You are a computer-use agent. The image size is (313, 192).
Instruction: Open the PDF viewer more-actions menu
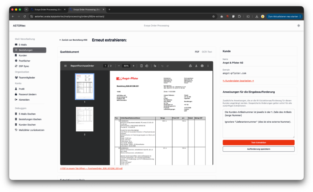pyautogui.click(x=208, y=66)
